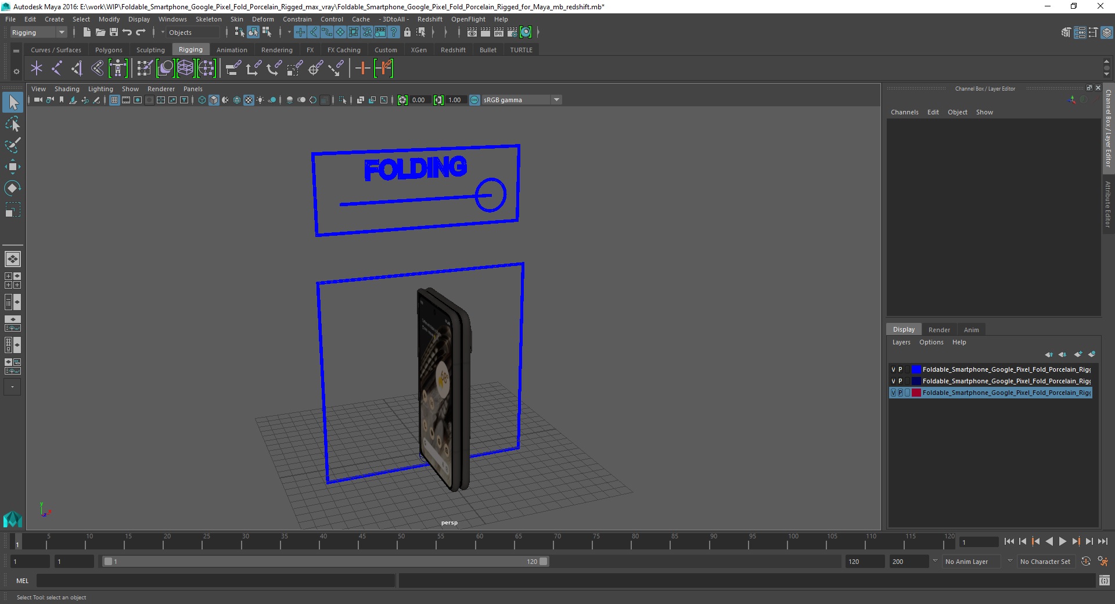Image resolution: width=1115 pixels, height=604 pixels.
Task: Click the HumanIK character shelf icon
Action: pos(118,69)
